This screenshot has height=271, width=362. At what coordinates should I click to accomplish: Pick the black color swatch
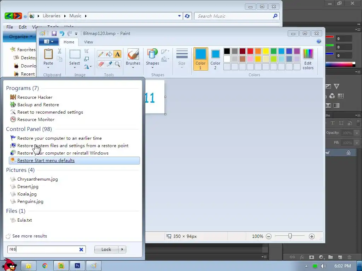point(227,51)
